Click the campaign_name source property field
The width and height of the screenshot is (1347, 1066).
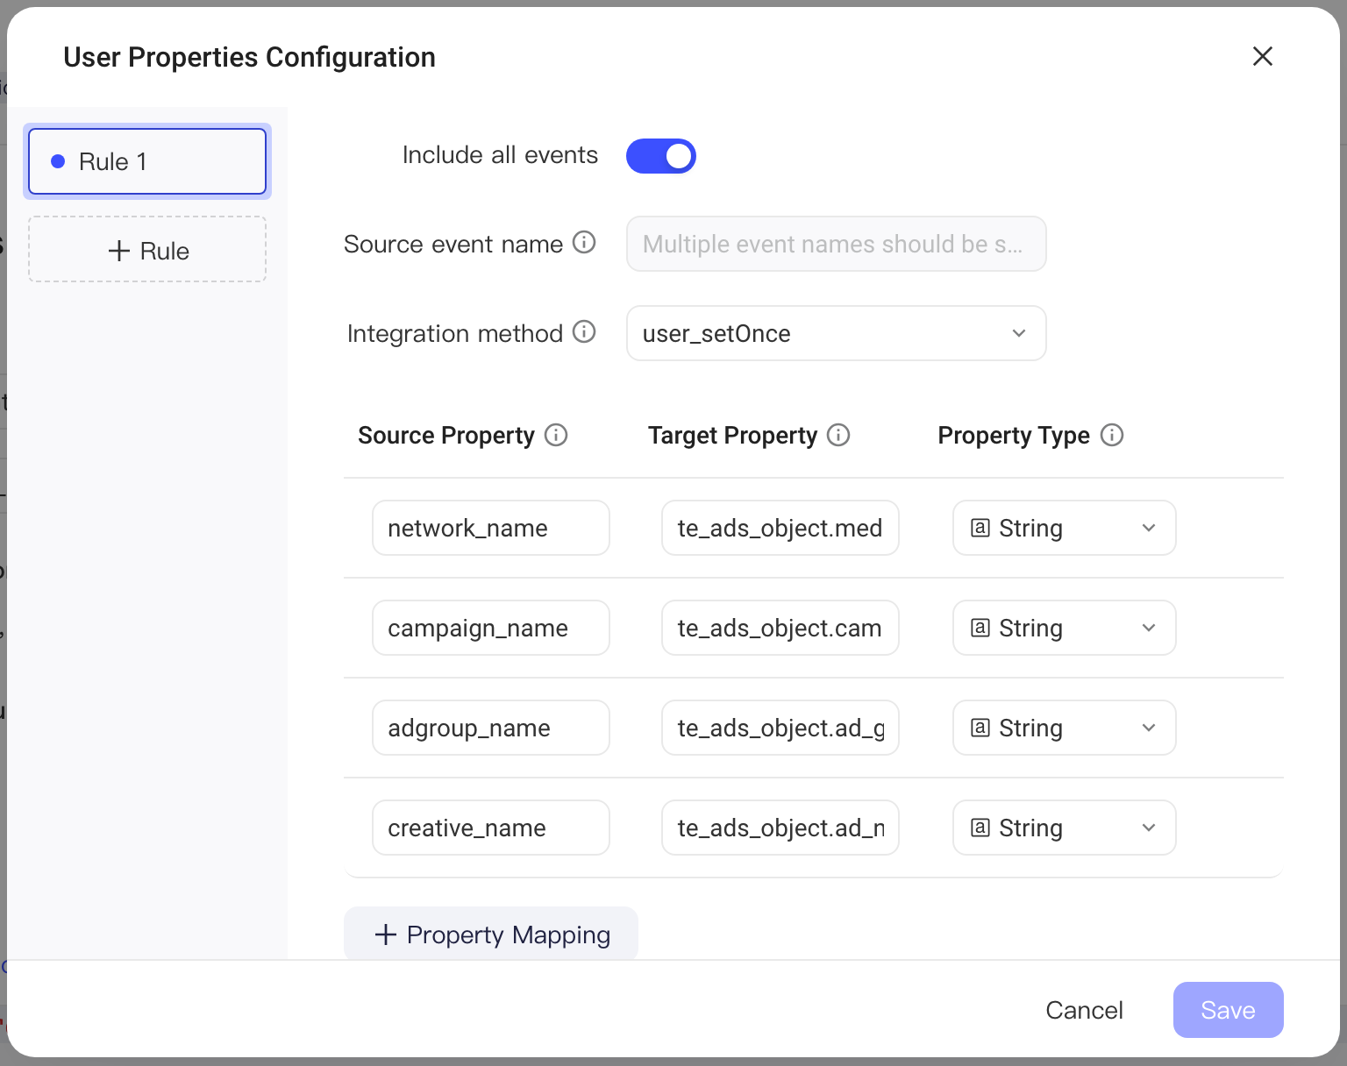point(491,628)
